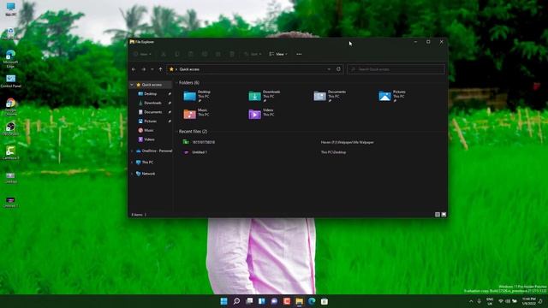Select OneDrive - Personal in the sidebar
Viewport: 548px width, 308px height.
(157, 151)
